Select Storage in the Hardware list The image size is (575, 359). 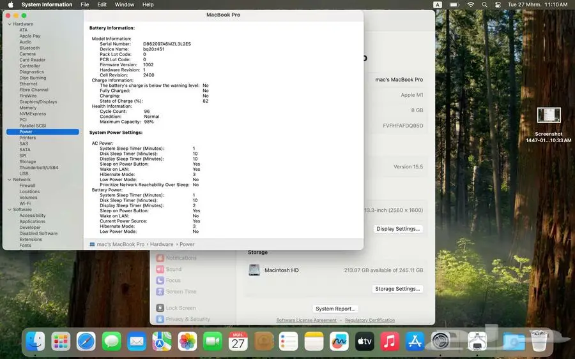[27, 162]
